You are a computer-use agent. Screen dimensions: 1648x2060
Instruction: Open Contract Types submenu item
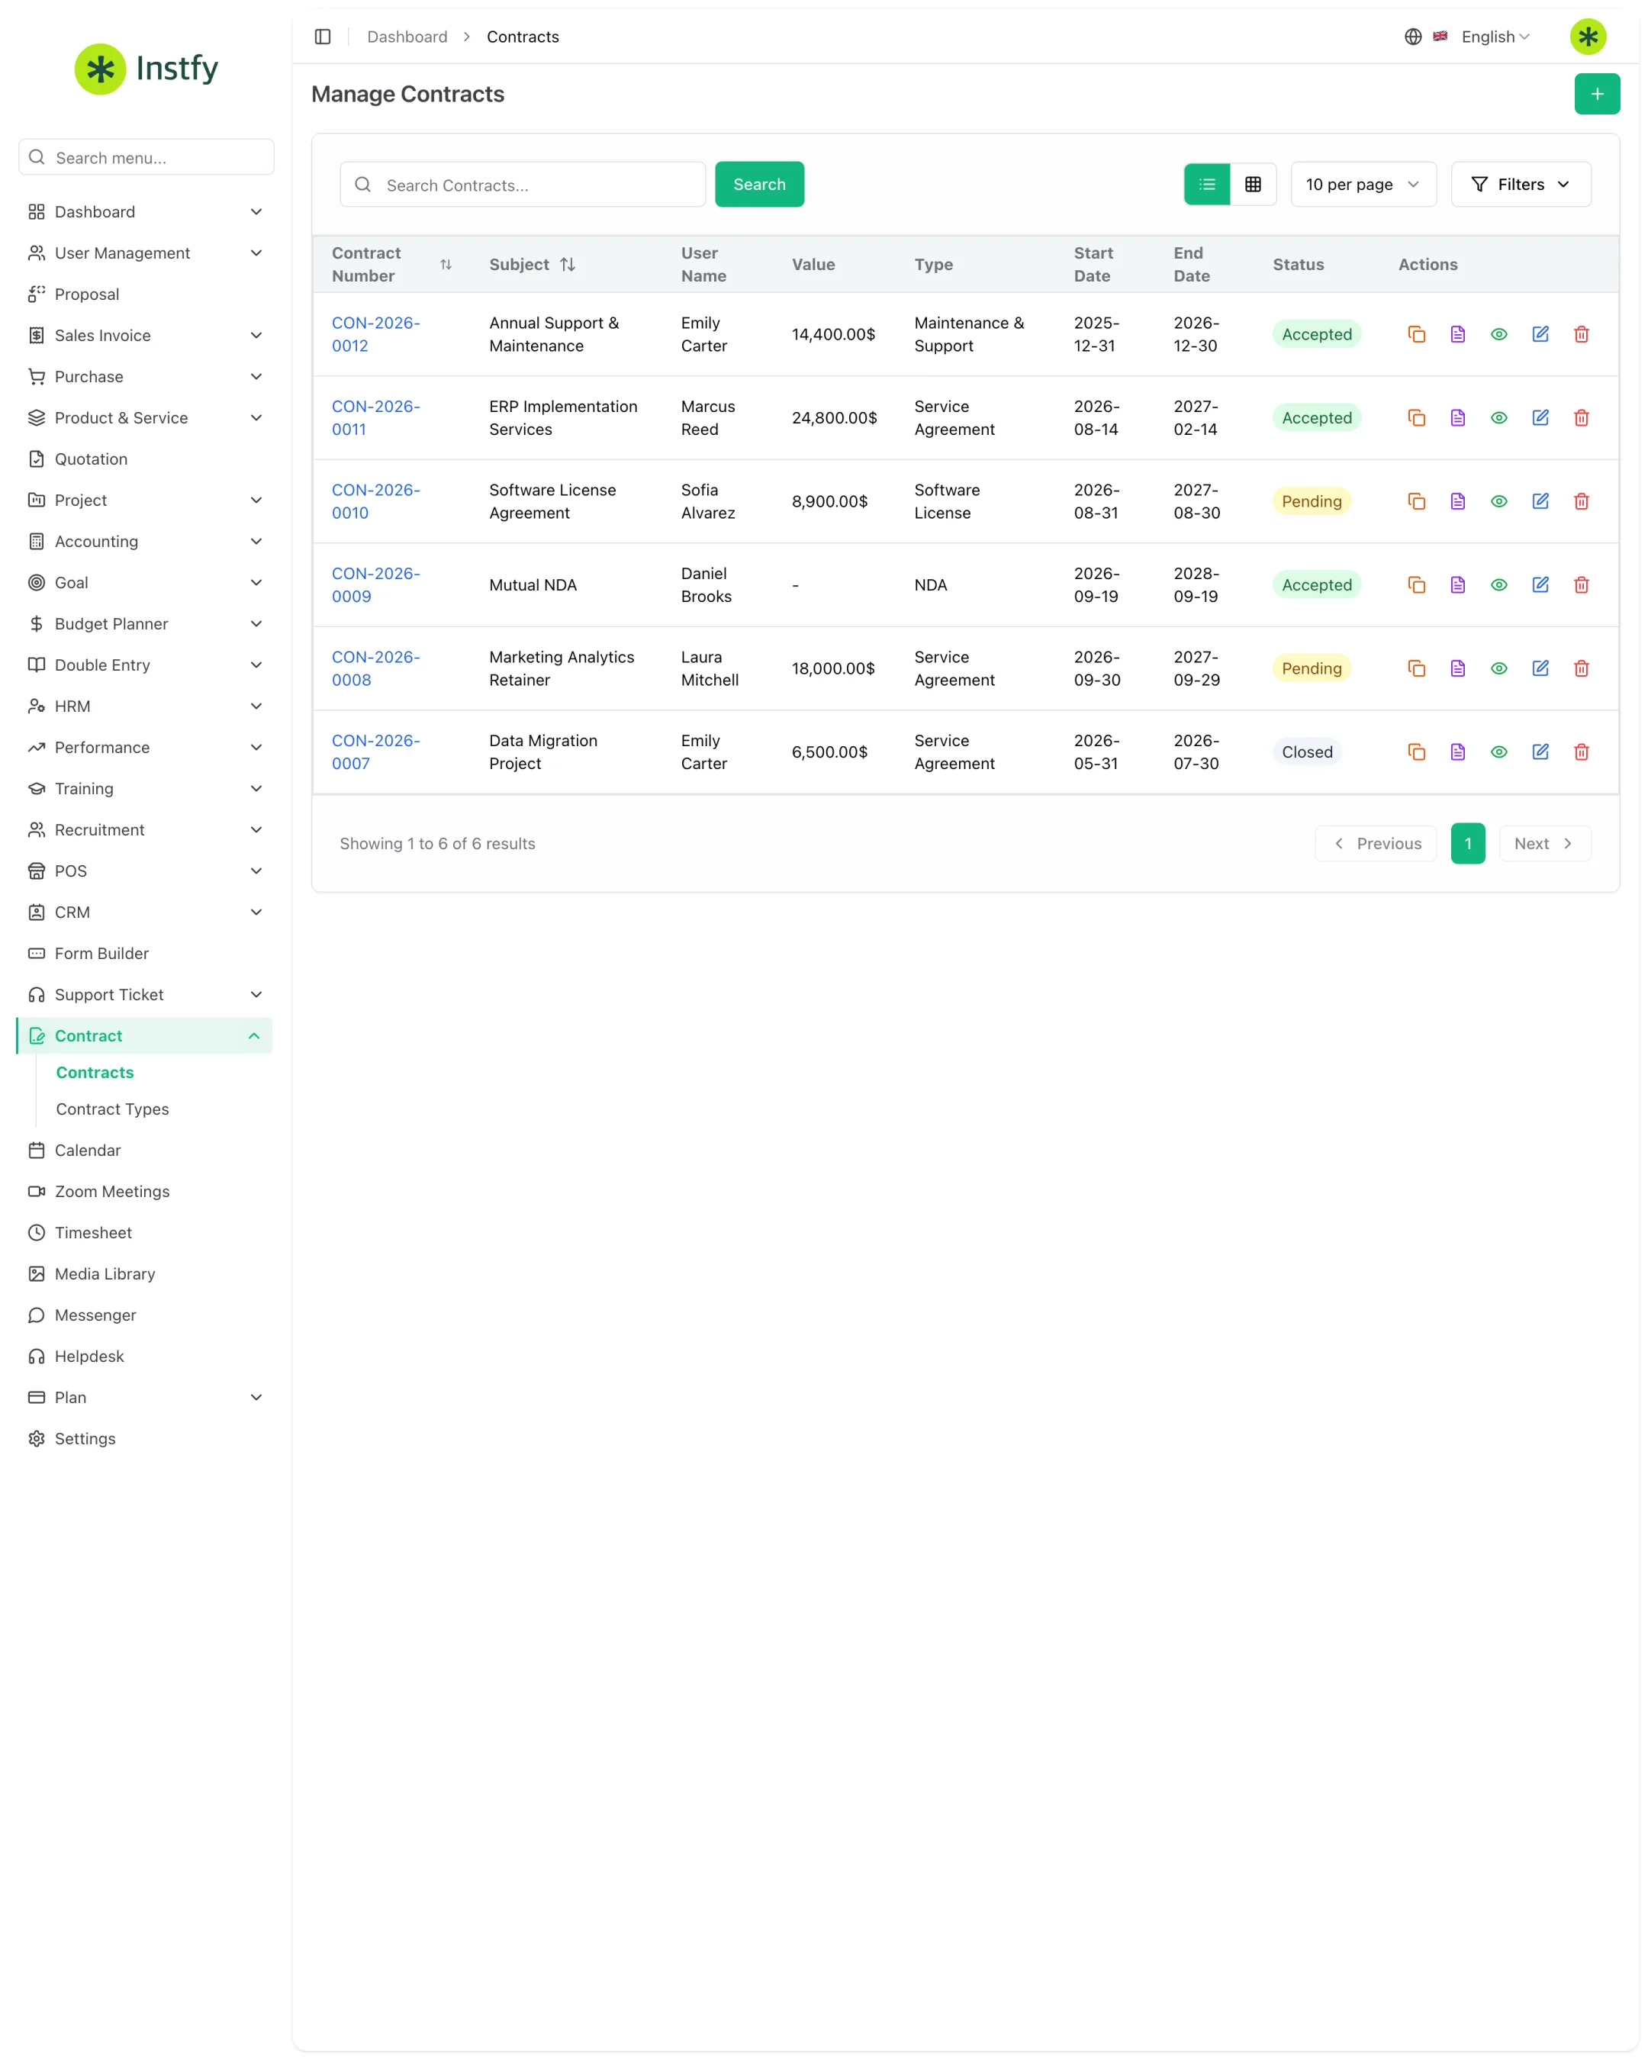coord(113,1109)
